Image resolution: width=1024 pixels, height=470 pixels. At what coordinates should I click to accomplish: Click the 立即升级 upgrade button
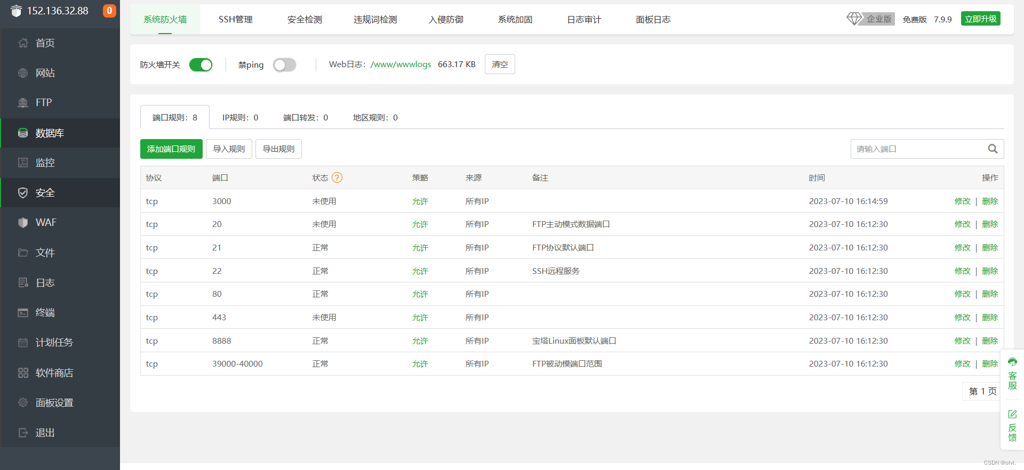pyautogui.click(x=981, y=19)
